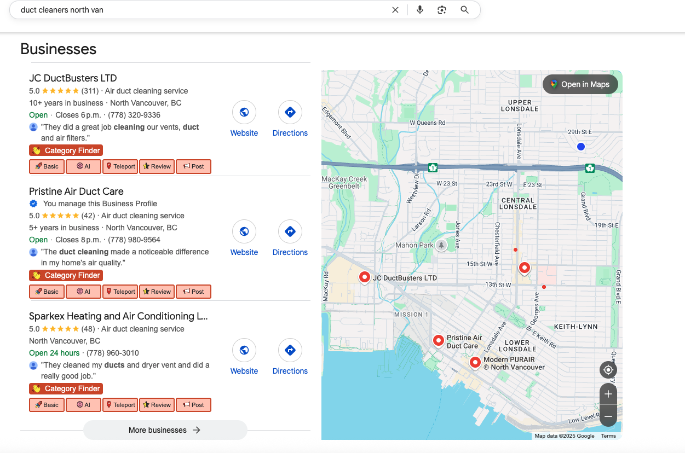The width and height of the screenshot is (685, 453).
Task: Open Category Finder for Pristine Air Duct Care
Action: [66, 275]
